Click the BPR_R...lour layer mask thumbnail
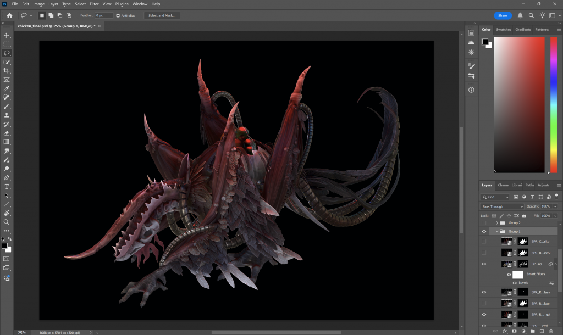Screen dimensions: 563x335 (523, 304)
